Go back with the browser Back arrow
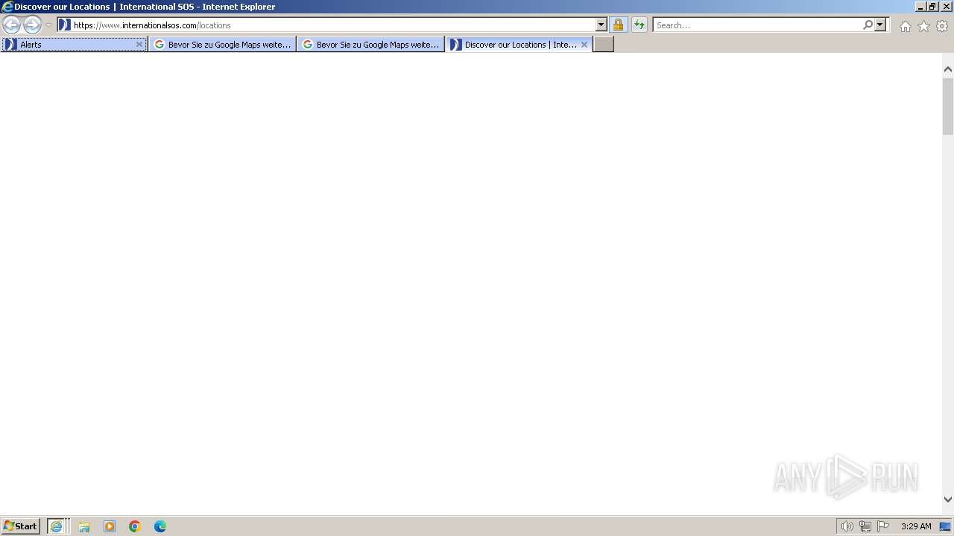Viewport: 954px width, 536px height. [x=11, y=25]
